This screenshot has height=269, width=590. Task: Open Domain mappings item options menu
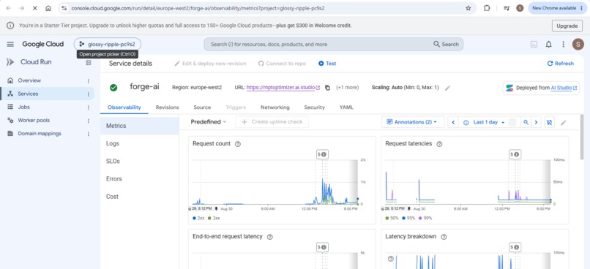point(89,134)
